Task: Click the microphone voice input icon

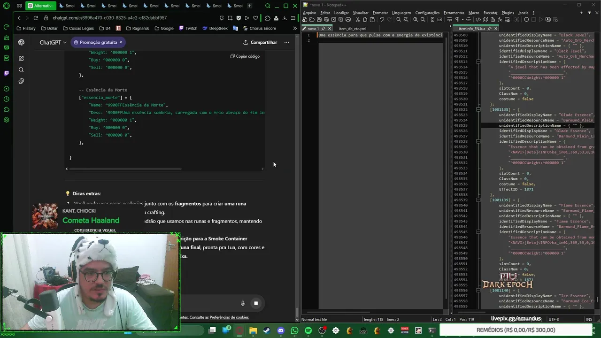Action: (x=243, y=303)
